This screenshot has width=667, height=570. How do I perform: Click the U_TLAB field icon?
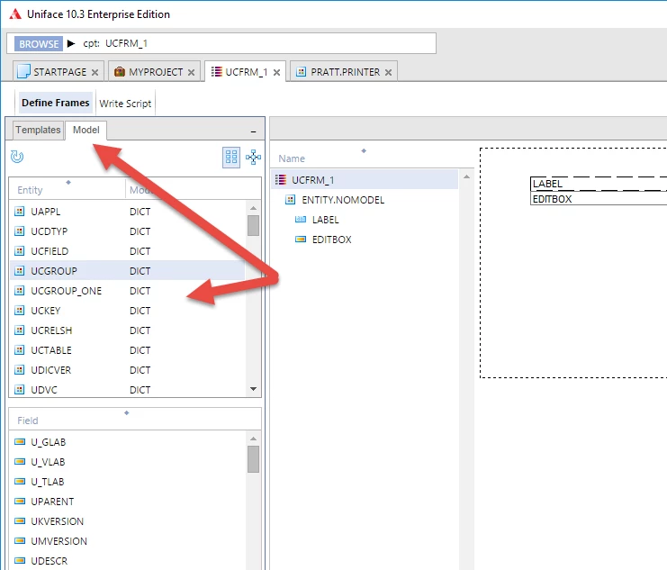click(x=20, y=482)
